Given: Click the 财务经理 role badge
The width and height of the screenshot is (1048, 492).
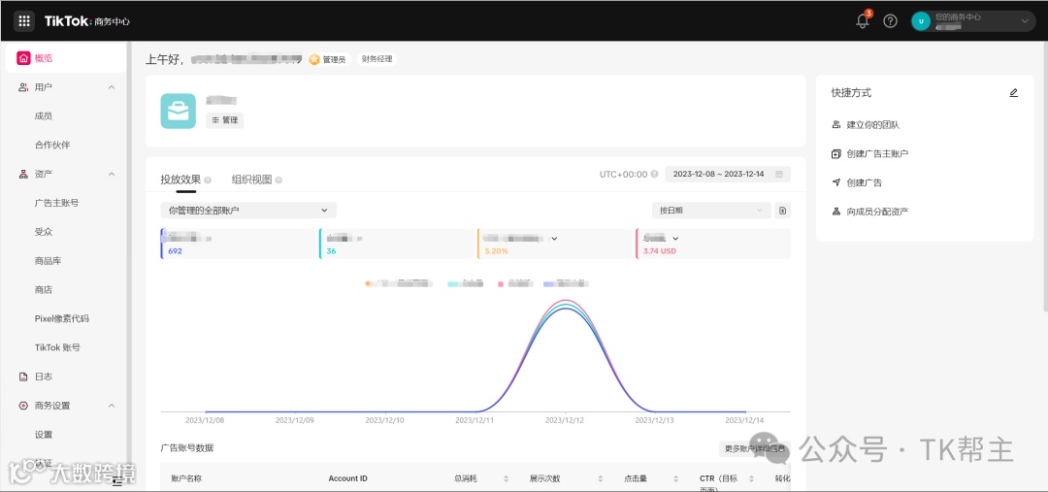Looking at the screenshot, I should tap(377, 59).
